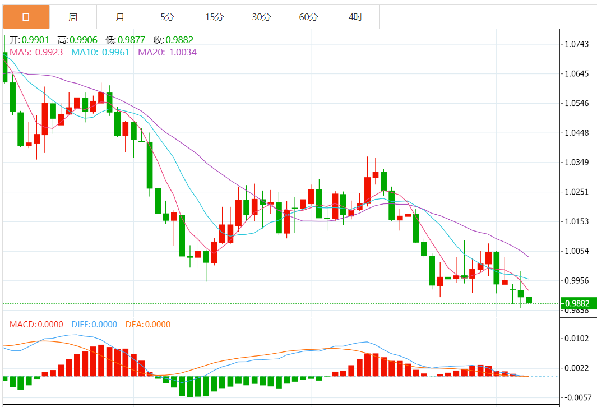Screen dimensions: 597x407
Task: Click the 开:0.9901 open price value
Action: click(x=29, y=40)
